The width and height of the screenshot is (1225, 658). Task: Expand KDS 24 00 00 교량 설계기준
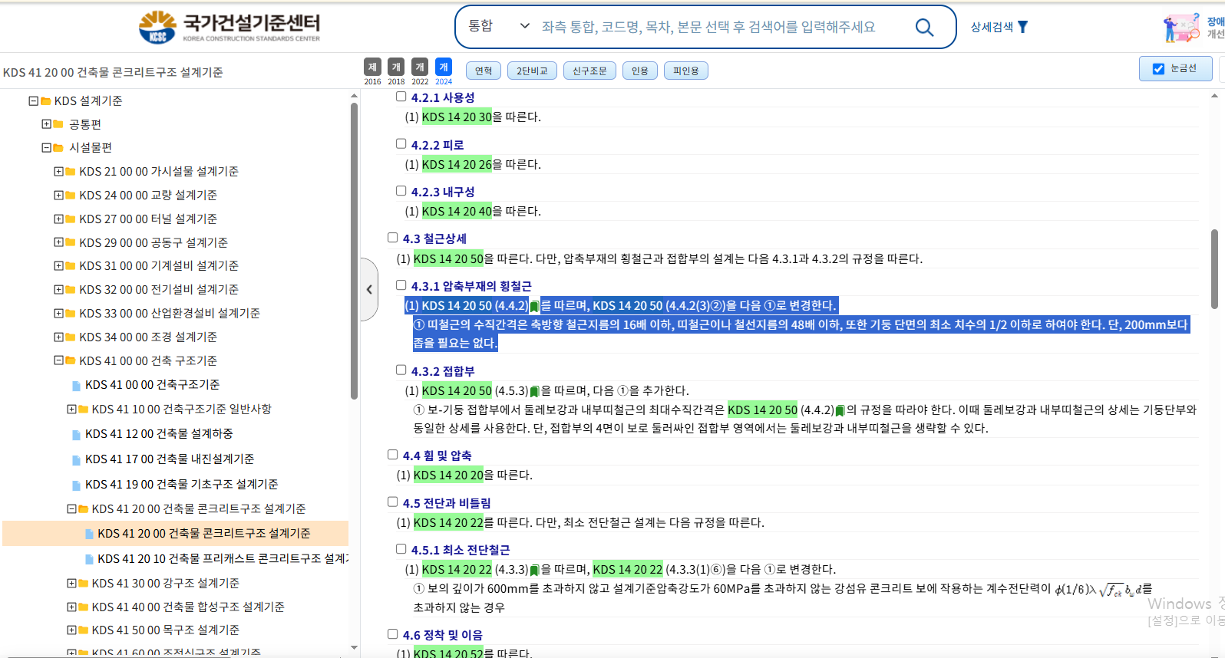[x=59, y=196]
